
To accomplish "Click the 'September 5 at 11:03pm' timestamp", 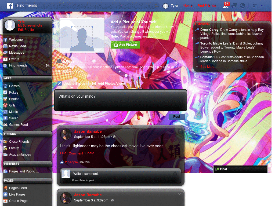I will pos(92,137).
